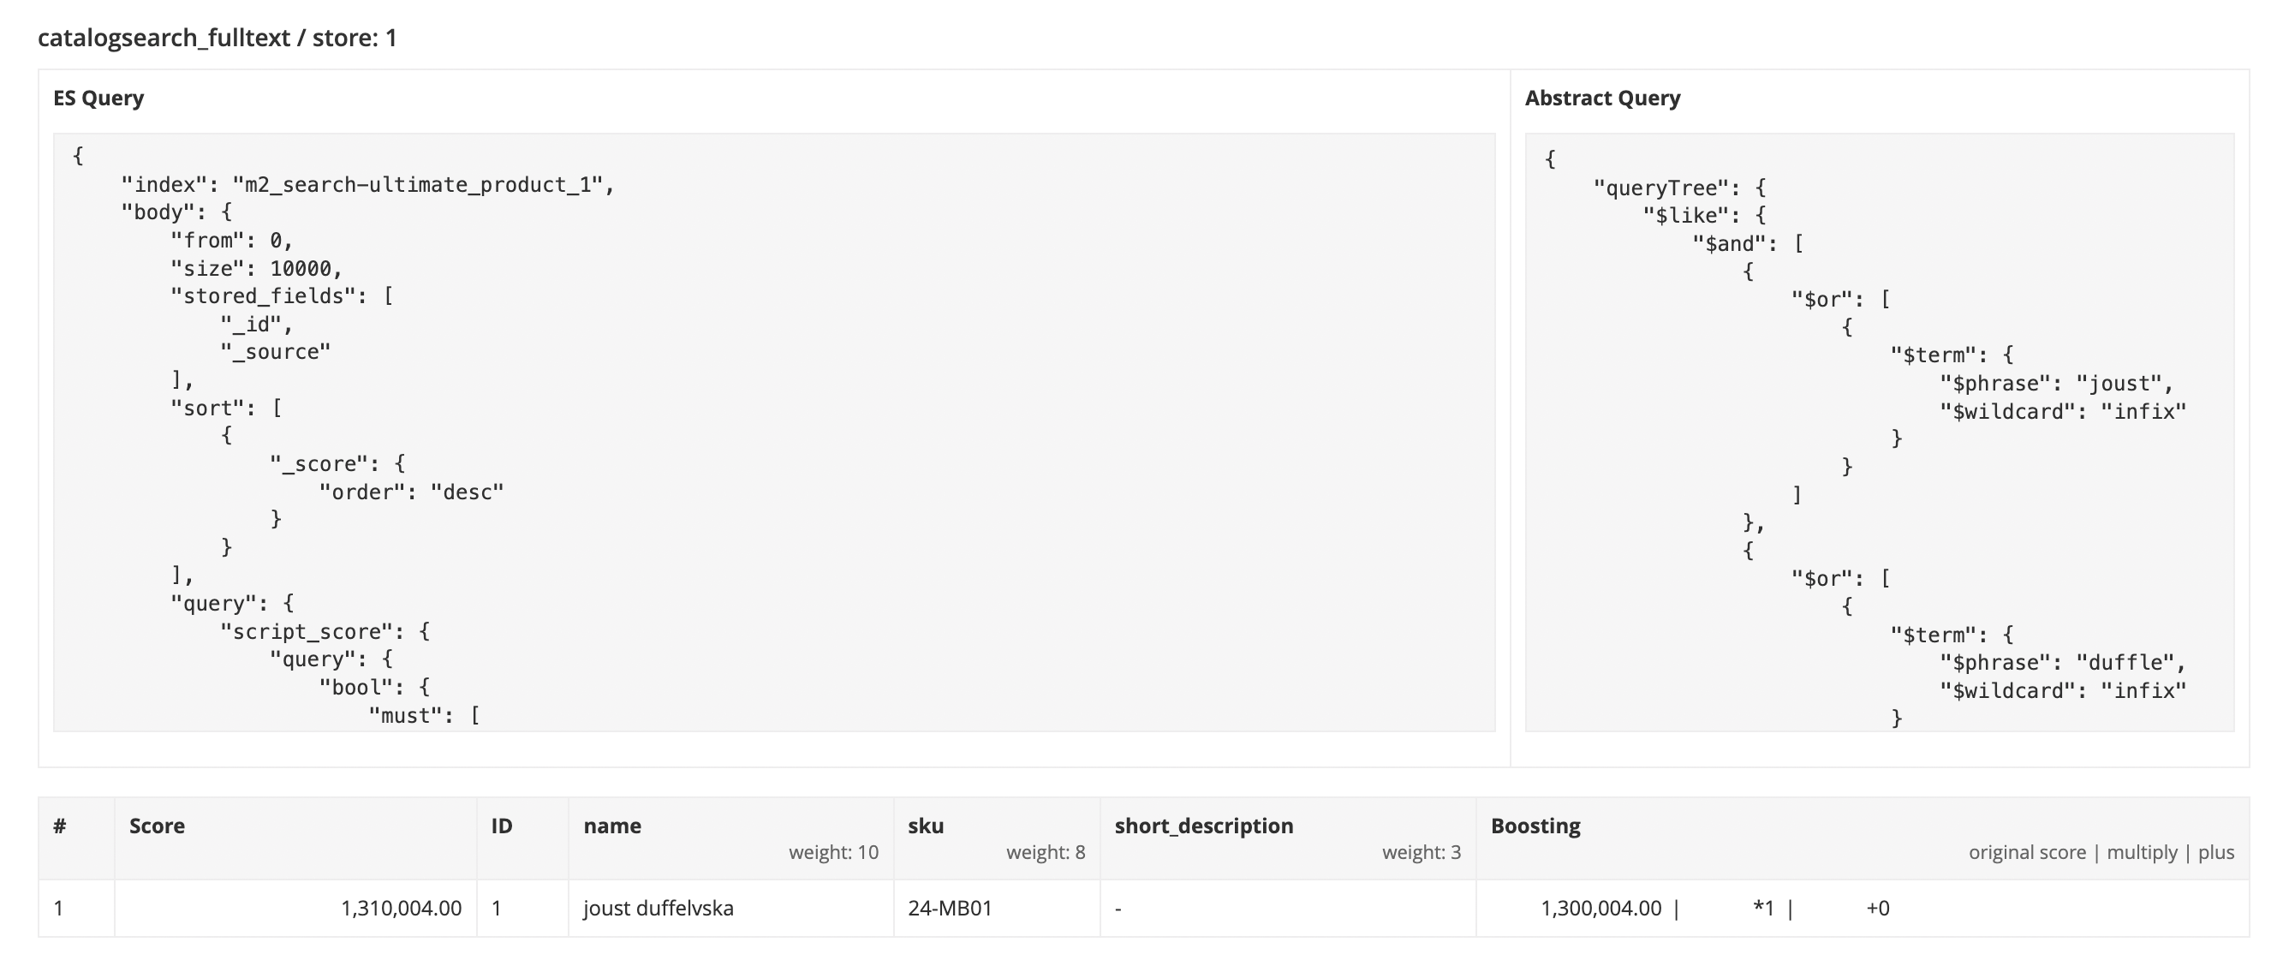Click the # column header
Viewport: 2283px width, 978px height.
click(x=59, y=826)
